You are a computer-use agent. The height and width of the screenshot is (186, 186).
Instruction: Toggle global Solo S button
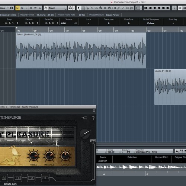click(x=22, y=8)
